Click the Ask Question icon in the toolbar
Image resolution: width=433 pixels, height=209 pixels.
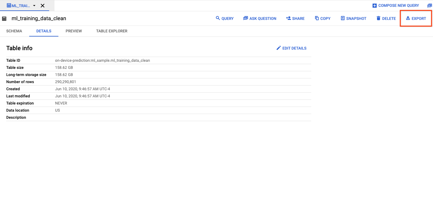[246, 18]
